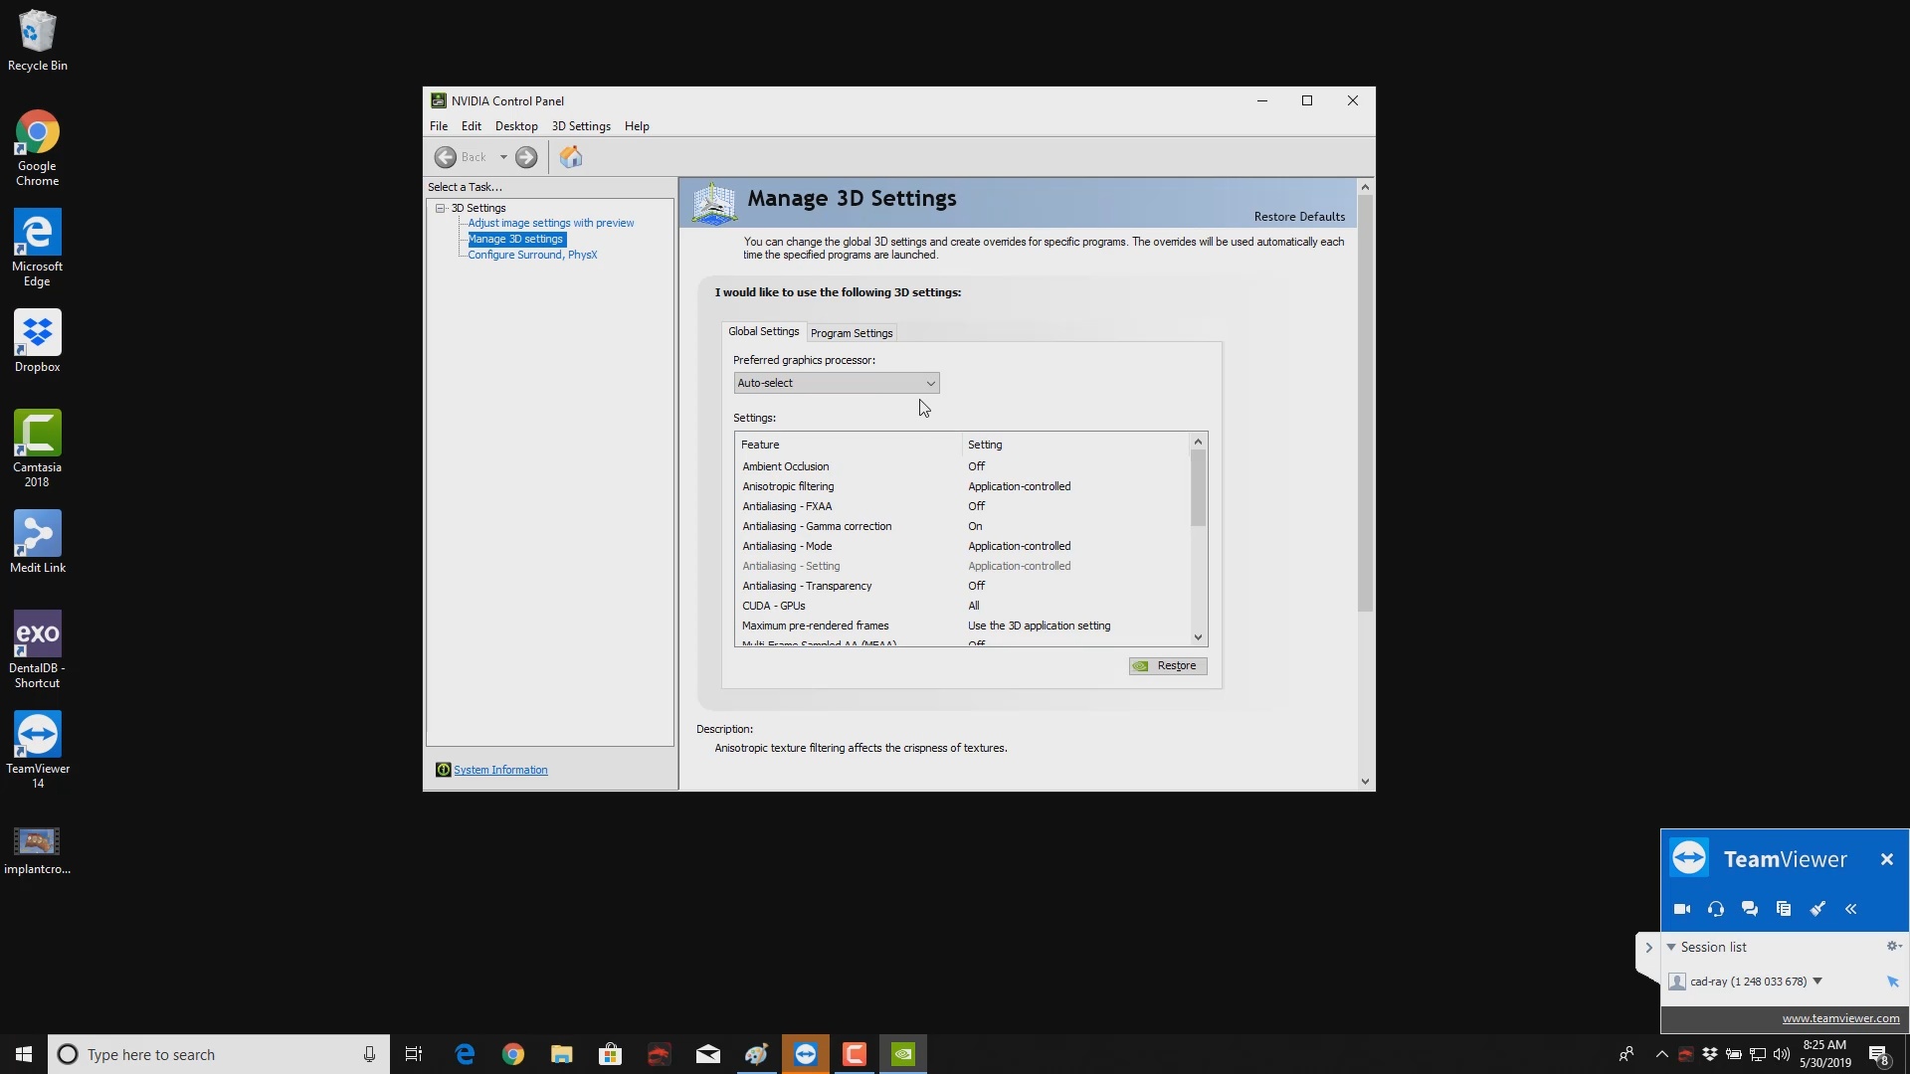Open Mail app from taskbar
The width and height of the screenshot is (1910, 1074).
point(708,1054)
